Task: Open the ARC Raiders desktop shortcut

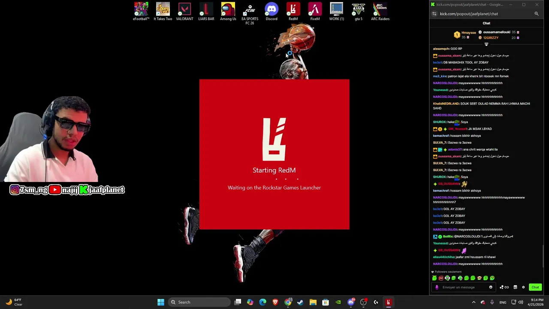Action: pos(380,12)
